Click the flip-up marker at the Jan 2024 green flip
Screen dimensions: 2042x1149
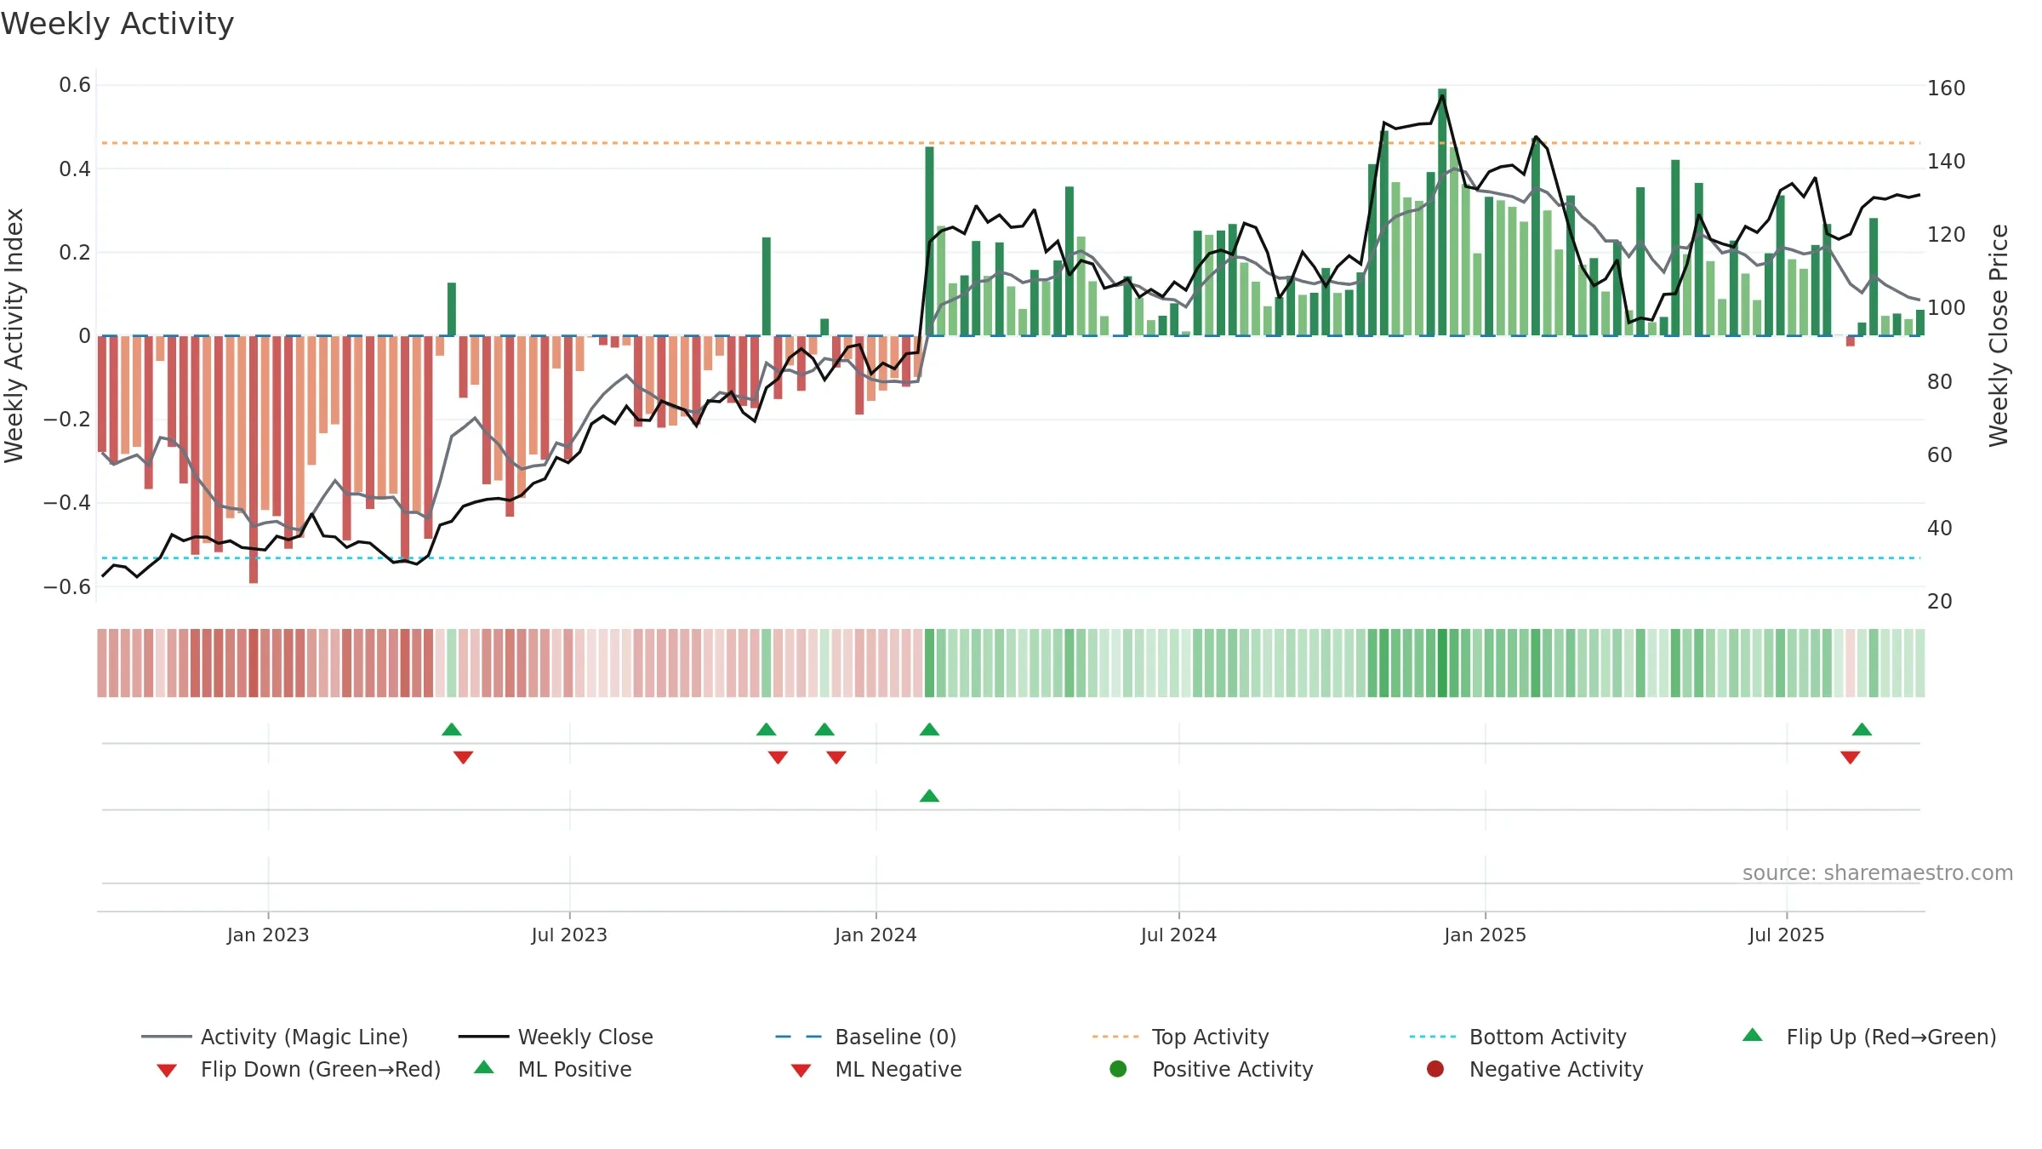929,729
